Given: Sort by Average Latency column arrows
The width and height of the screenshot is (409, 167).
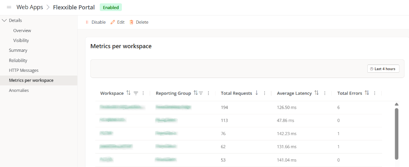Looking at the screenshot, I should 317,93.
